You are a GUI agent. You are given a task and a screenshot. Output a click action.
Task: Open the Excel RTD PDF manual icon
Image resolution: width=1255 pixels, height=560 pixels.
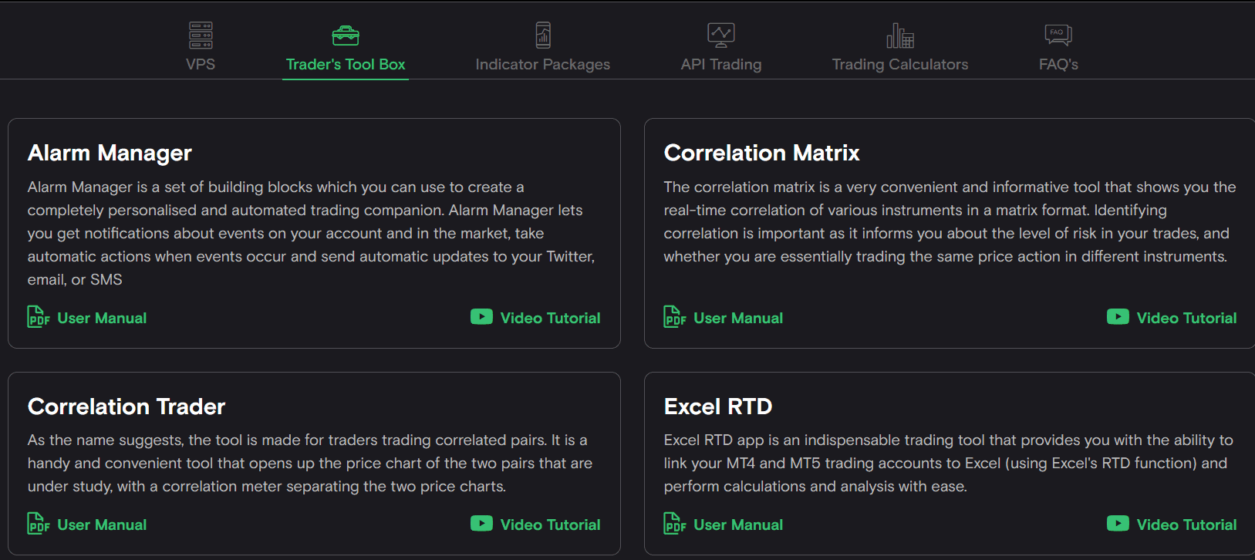[x=673, y=523]
